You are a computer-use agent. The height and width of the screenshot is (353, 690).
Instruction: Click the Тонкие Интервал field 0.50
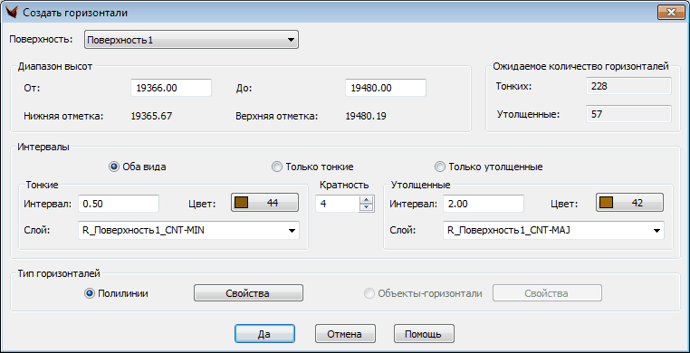(119, 204)
